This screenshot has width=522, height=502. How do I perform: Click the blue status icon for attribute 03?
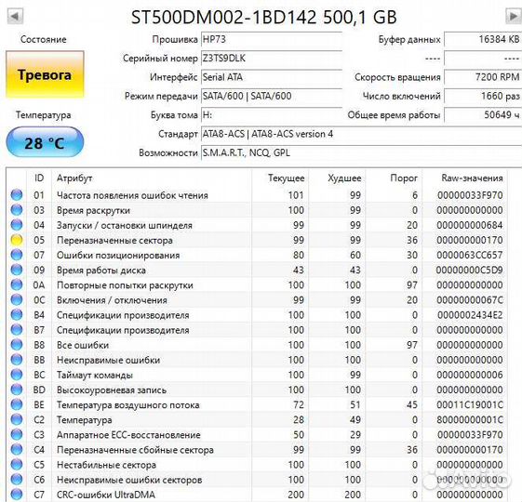[x=17, y=210]
